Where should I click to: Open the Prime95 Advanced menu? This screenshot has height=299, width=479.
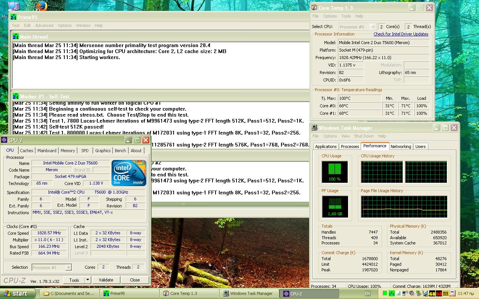[44, 25]
